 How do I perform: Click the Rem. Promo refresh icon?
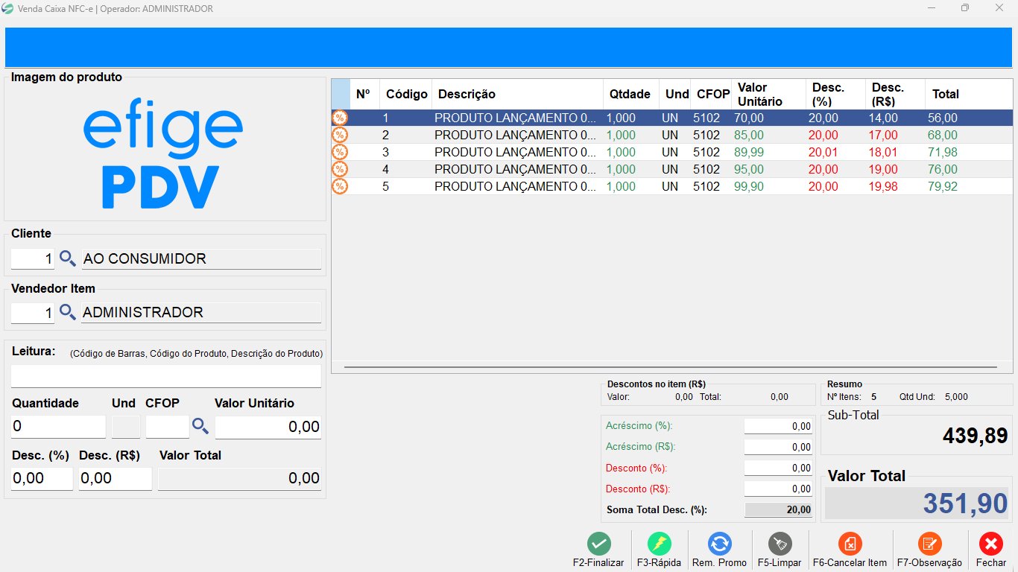click(x=719, y=543)
